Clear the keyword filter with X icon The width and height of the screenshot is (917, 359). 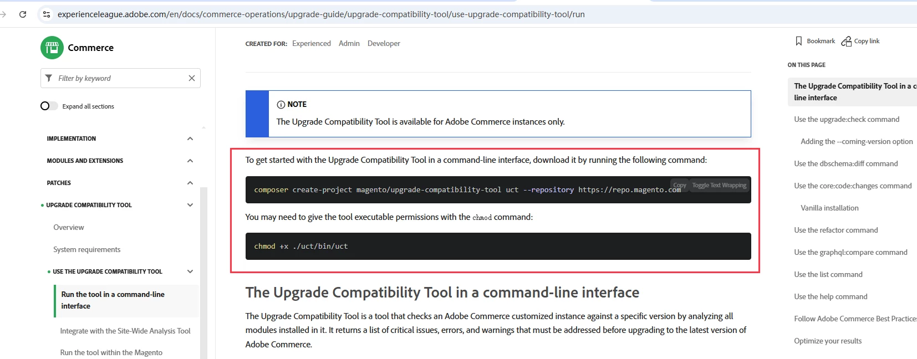point(192,78)
